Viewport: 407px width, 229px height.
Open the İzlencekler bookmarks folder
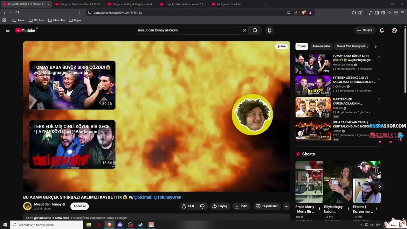57,20
